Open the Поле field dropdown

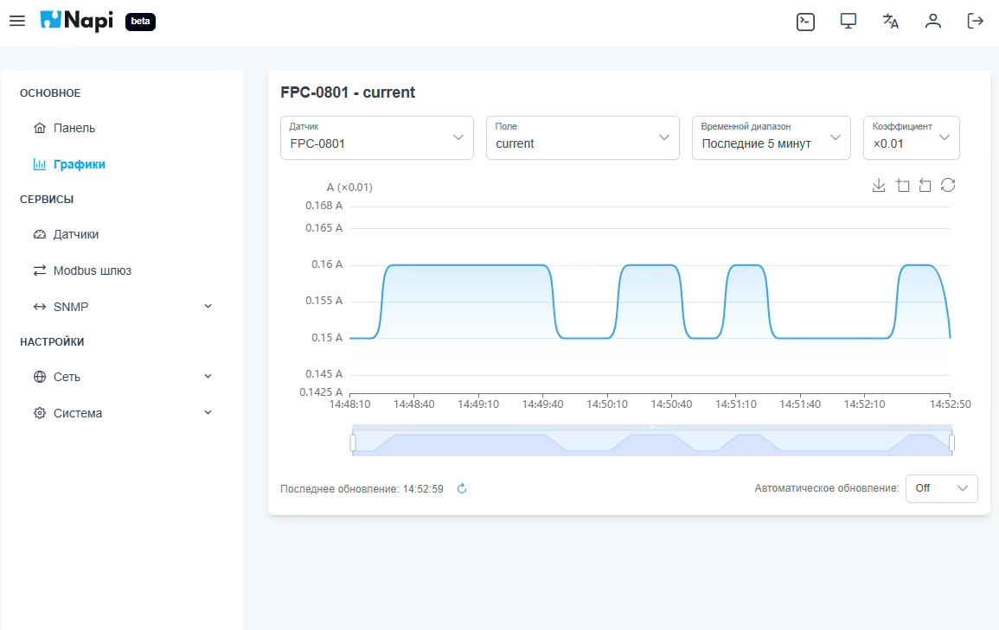coord(583,138)
